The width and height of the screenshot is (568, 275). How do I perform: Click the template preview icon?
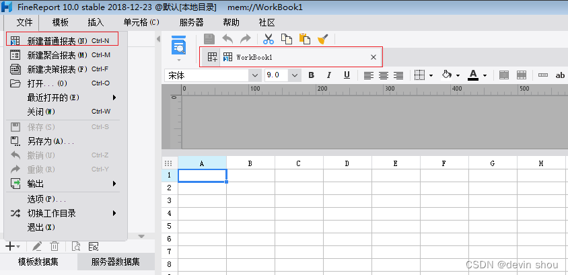[179, 45]
